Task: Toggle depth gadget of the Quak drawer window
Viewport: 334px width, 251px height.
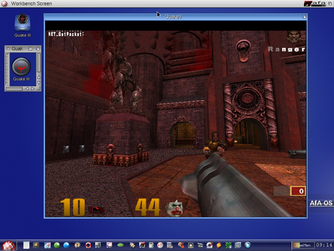Action: [x=38, y=49]
